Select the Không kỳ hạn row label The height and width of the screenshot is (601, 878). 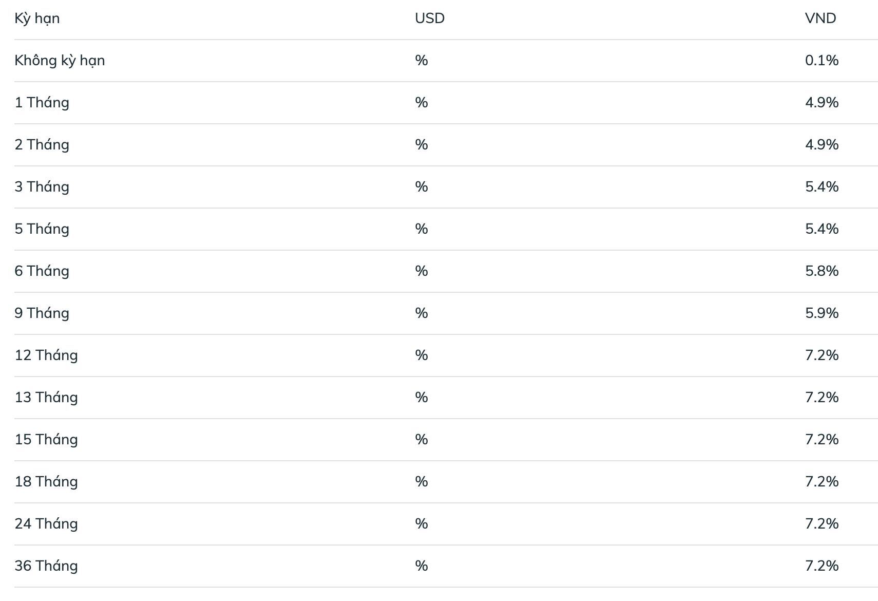(60, 61)
